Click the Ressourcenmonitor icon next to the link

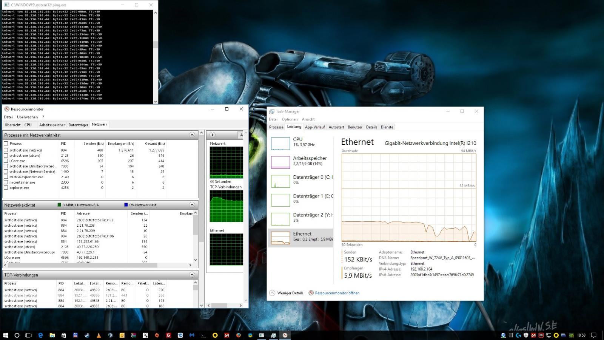tap(311, 293)
